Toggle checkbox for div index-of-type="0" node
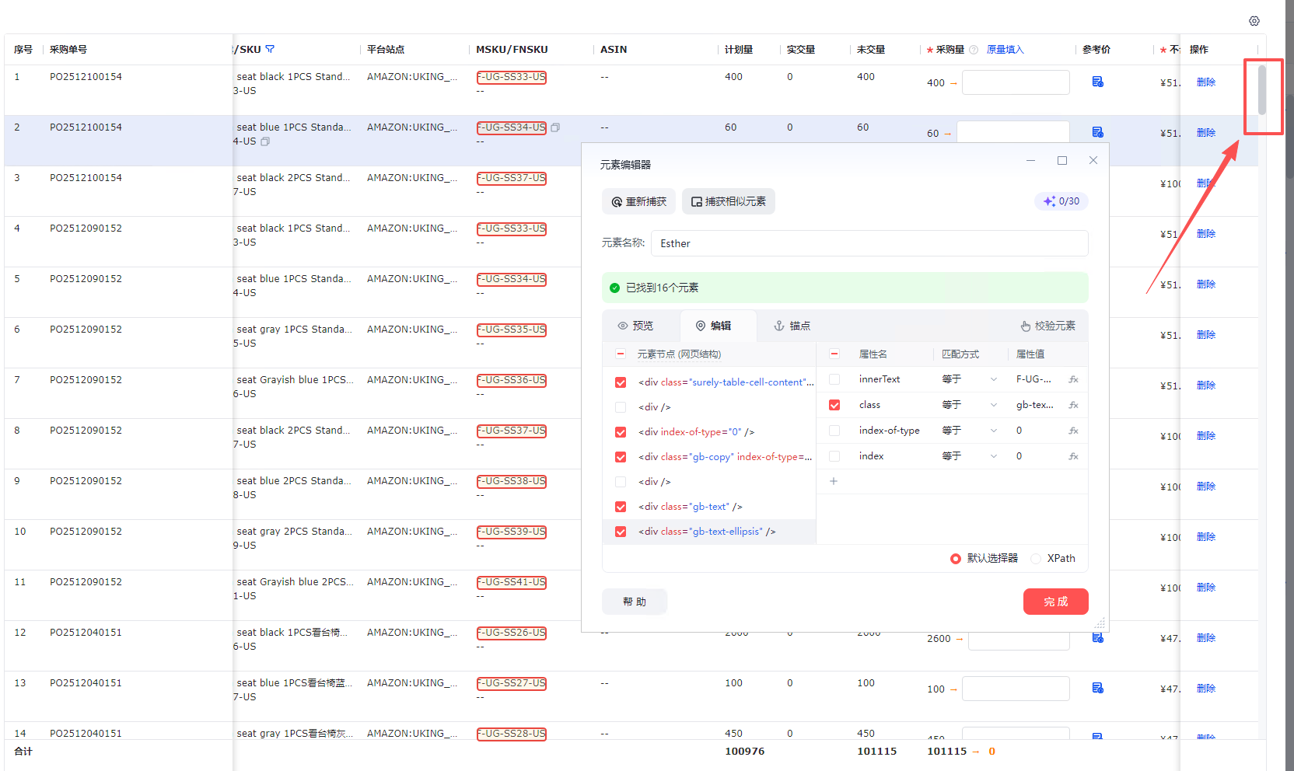This screenshot has height=771, width=1294. pyautogui.click(x=621, y=432)
